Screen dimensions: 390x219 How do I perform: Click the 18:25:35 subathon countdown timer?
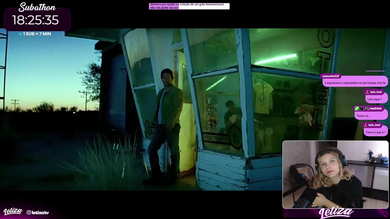coord(35,20)
